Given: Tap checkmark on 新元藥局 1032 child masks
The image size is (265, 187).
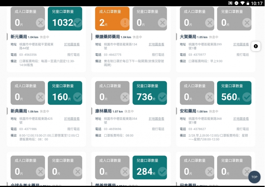Looking at the screenshot, I should [x=78, y=23].
